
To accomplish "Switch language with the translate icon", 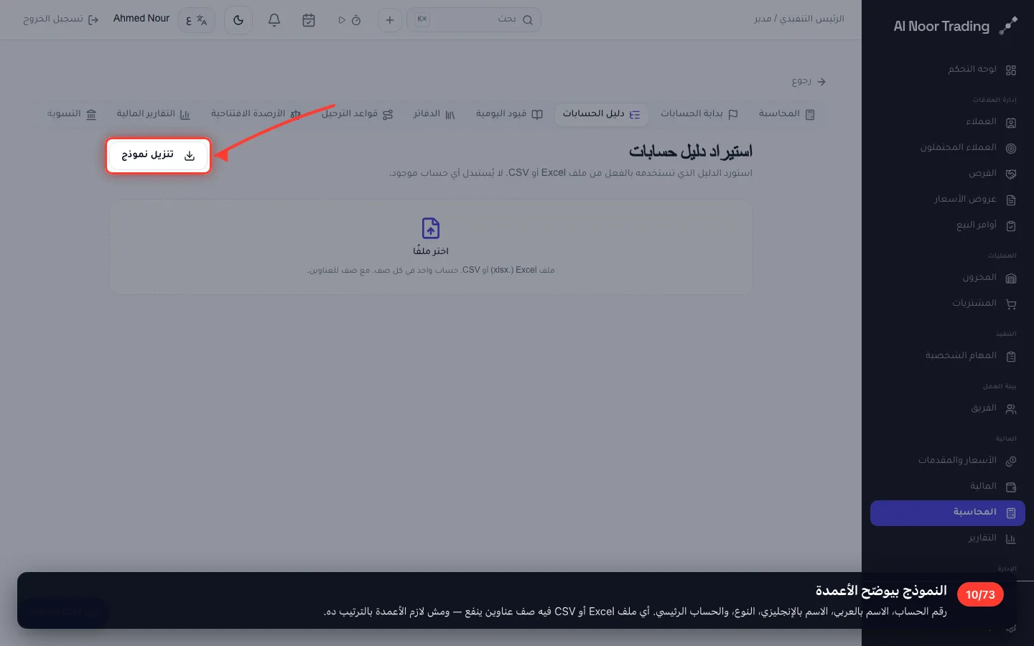I will click(196, 20).
